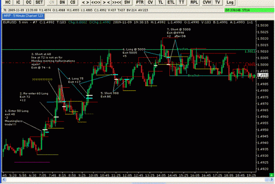Click the DChg:1.4992 value in chart header
This screenshot has width=275, height=184.
[x=100, y=22]
